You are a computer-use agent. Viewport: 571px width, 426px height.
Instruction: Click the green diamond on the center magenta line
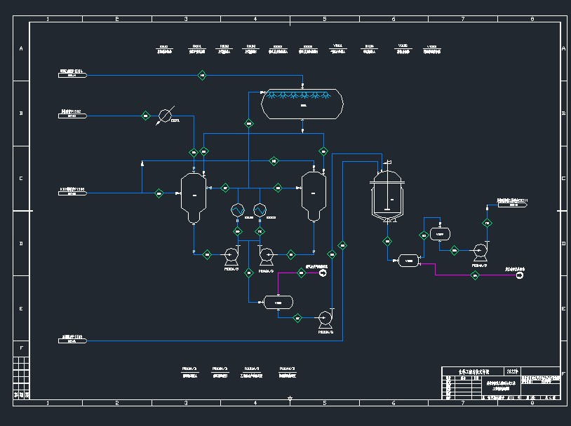tap(301, 273)
